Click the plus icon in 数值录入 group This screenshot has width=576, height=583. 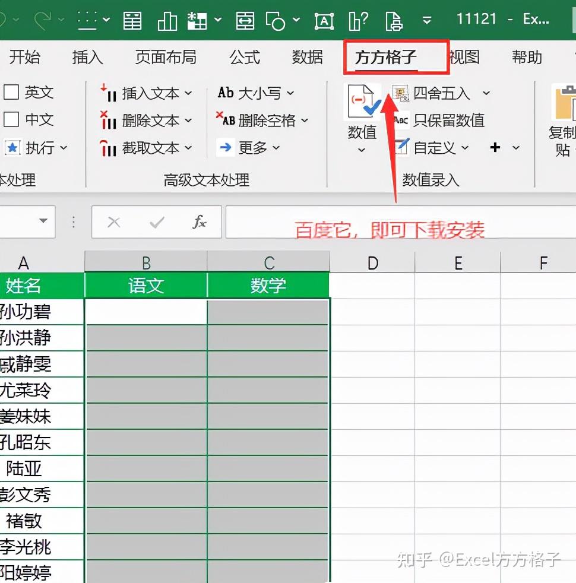pyautogui.click(x=495, y=148)
